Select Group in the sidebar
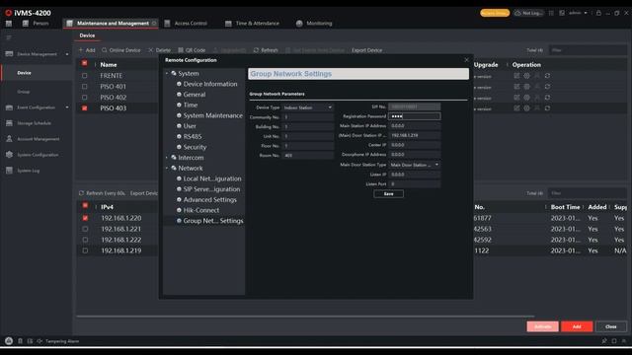Image resolution: width=632 pixels, height=355 pixels. (24, 92)
